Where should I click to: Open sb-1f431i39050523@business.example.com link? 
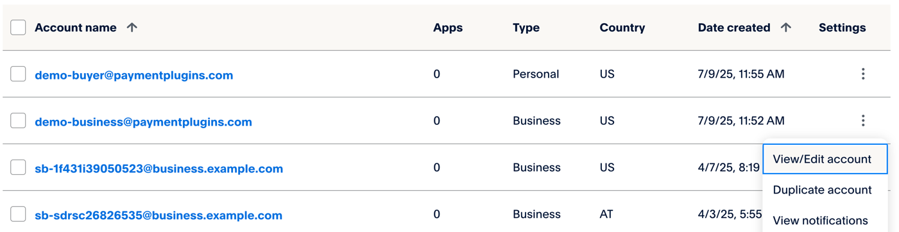click(158, 169)
